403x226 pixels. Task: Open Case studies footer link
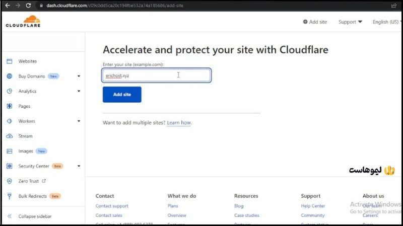point(247,215)
